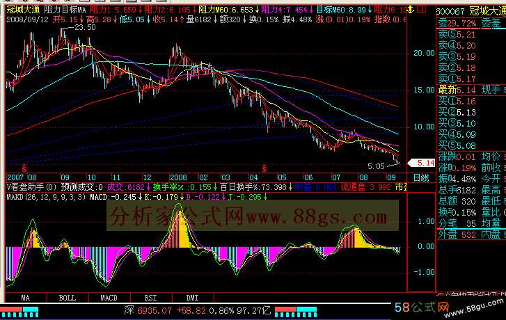This screenshot has width=506, height=320.
Task: Click the 阻力4:7.454 value
Action: coord(284,10)
